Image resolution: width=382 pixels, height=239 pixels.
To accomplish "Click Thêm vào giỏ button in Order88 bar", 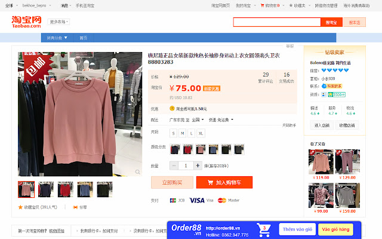I will coord(297,229).
